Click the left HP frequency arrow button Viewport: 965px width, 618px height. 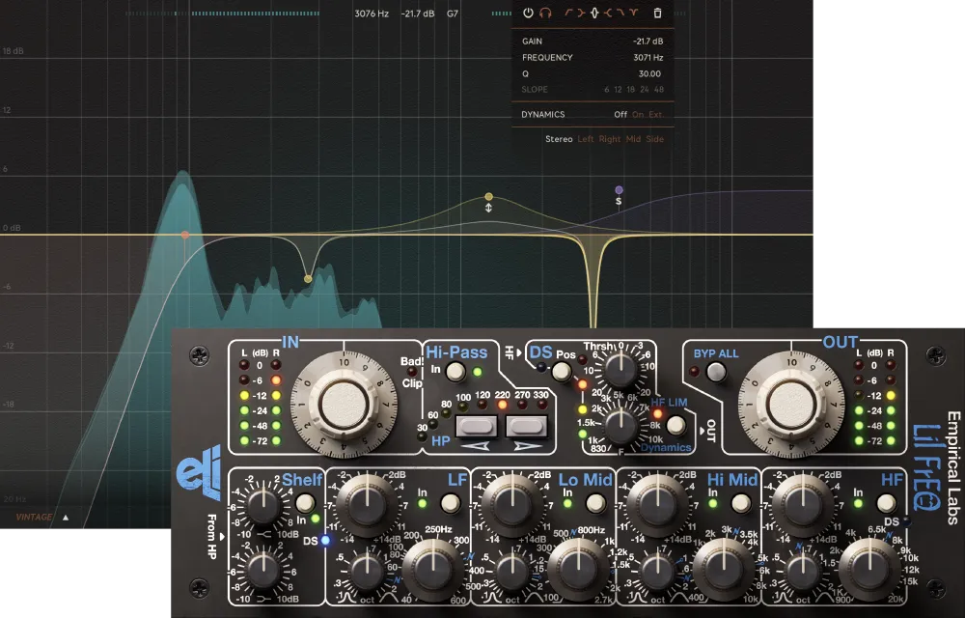click(477, 426)
